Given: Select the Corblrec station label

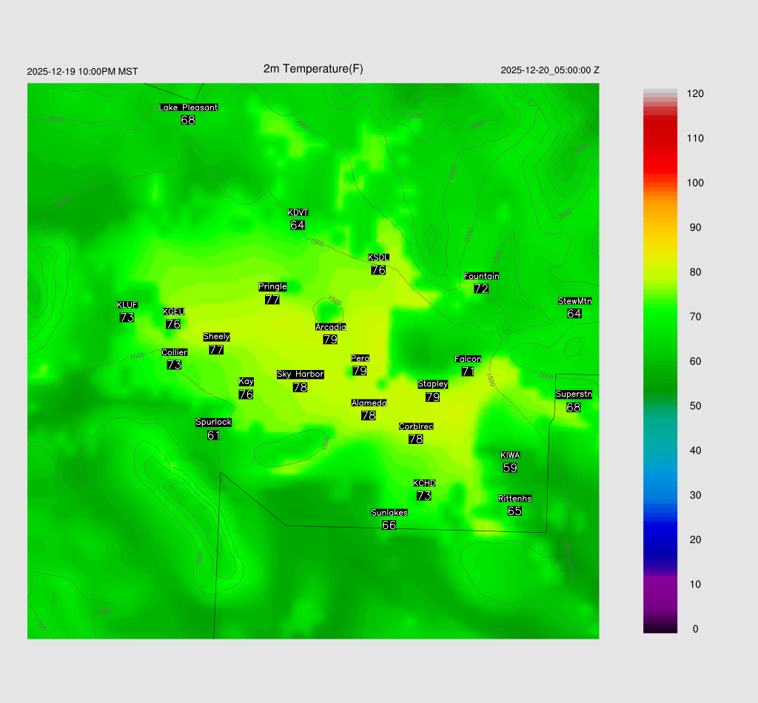Looking at the screenshot, I should [416, 427].
